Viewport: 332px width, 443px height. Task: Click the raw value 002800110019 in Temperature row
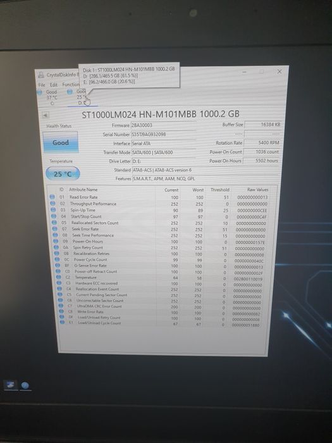[249, 279]
